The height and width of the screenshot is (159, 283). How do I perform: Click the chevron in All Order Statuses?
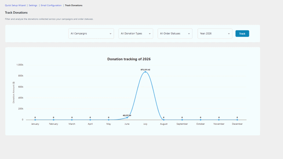click(189, 34)
